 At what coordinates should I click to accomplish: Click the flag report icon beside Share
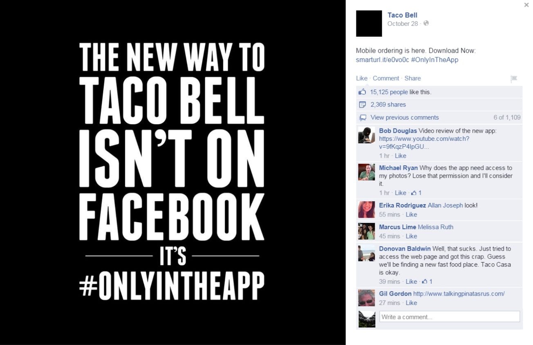pos(514,79)
